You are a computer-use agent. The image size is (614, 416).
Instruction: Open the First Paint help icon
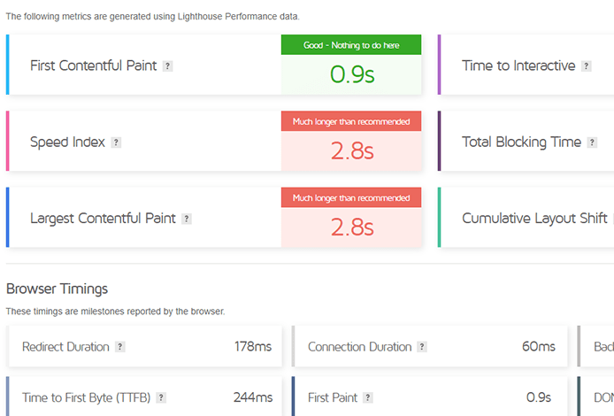[368, 397]
